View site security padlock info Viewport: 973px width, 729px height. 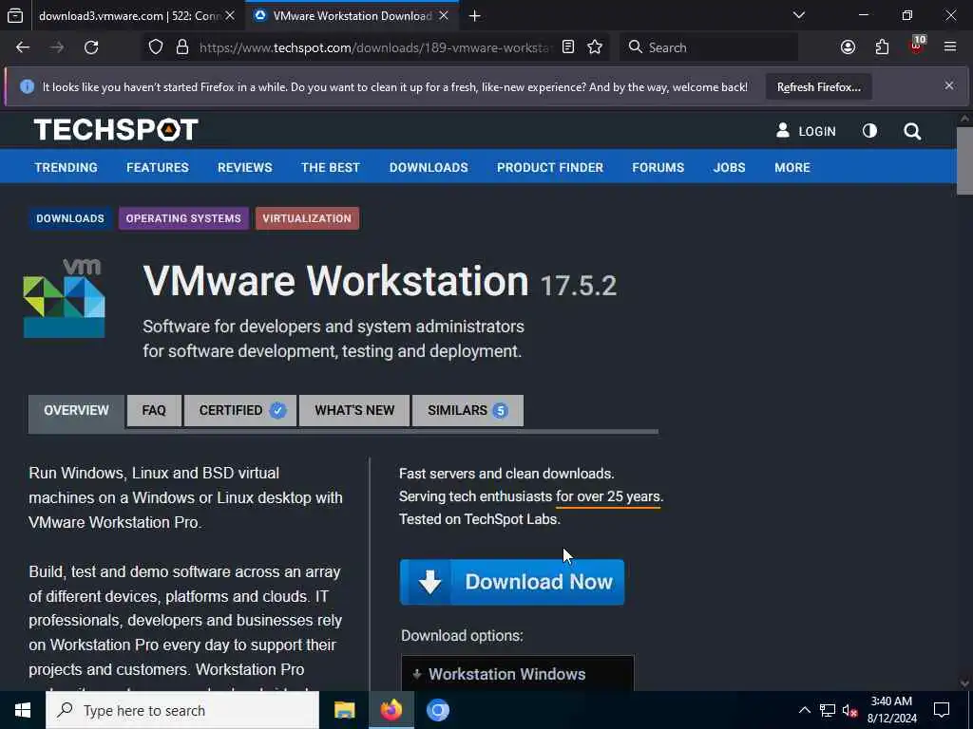[x=181, y=47]
